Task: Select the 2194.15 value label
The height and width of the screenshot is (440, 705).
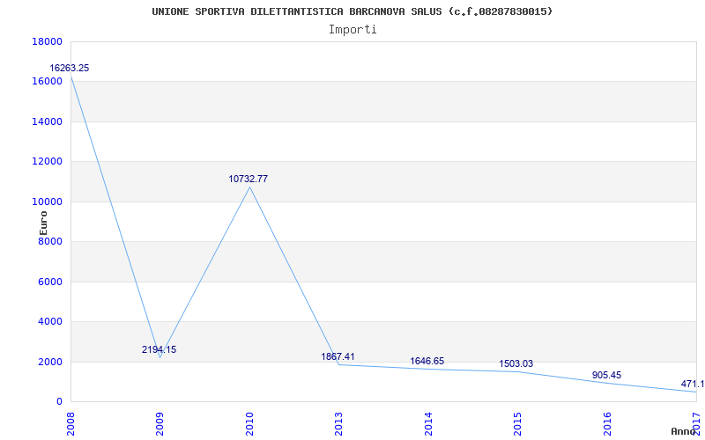Action: tap(160, 349)
